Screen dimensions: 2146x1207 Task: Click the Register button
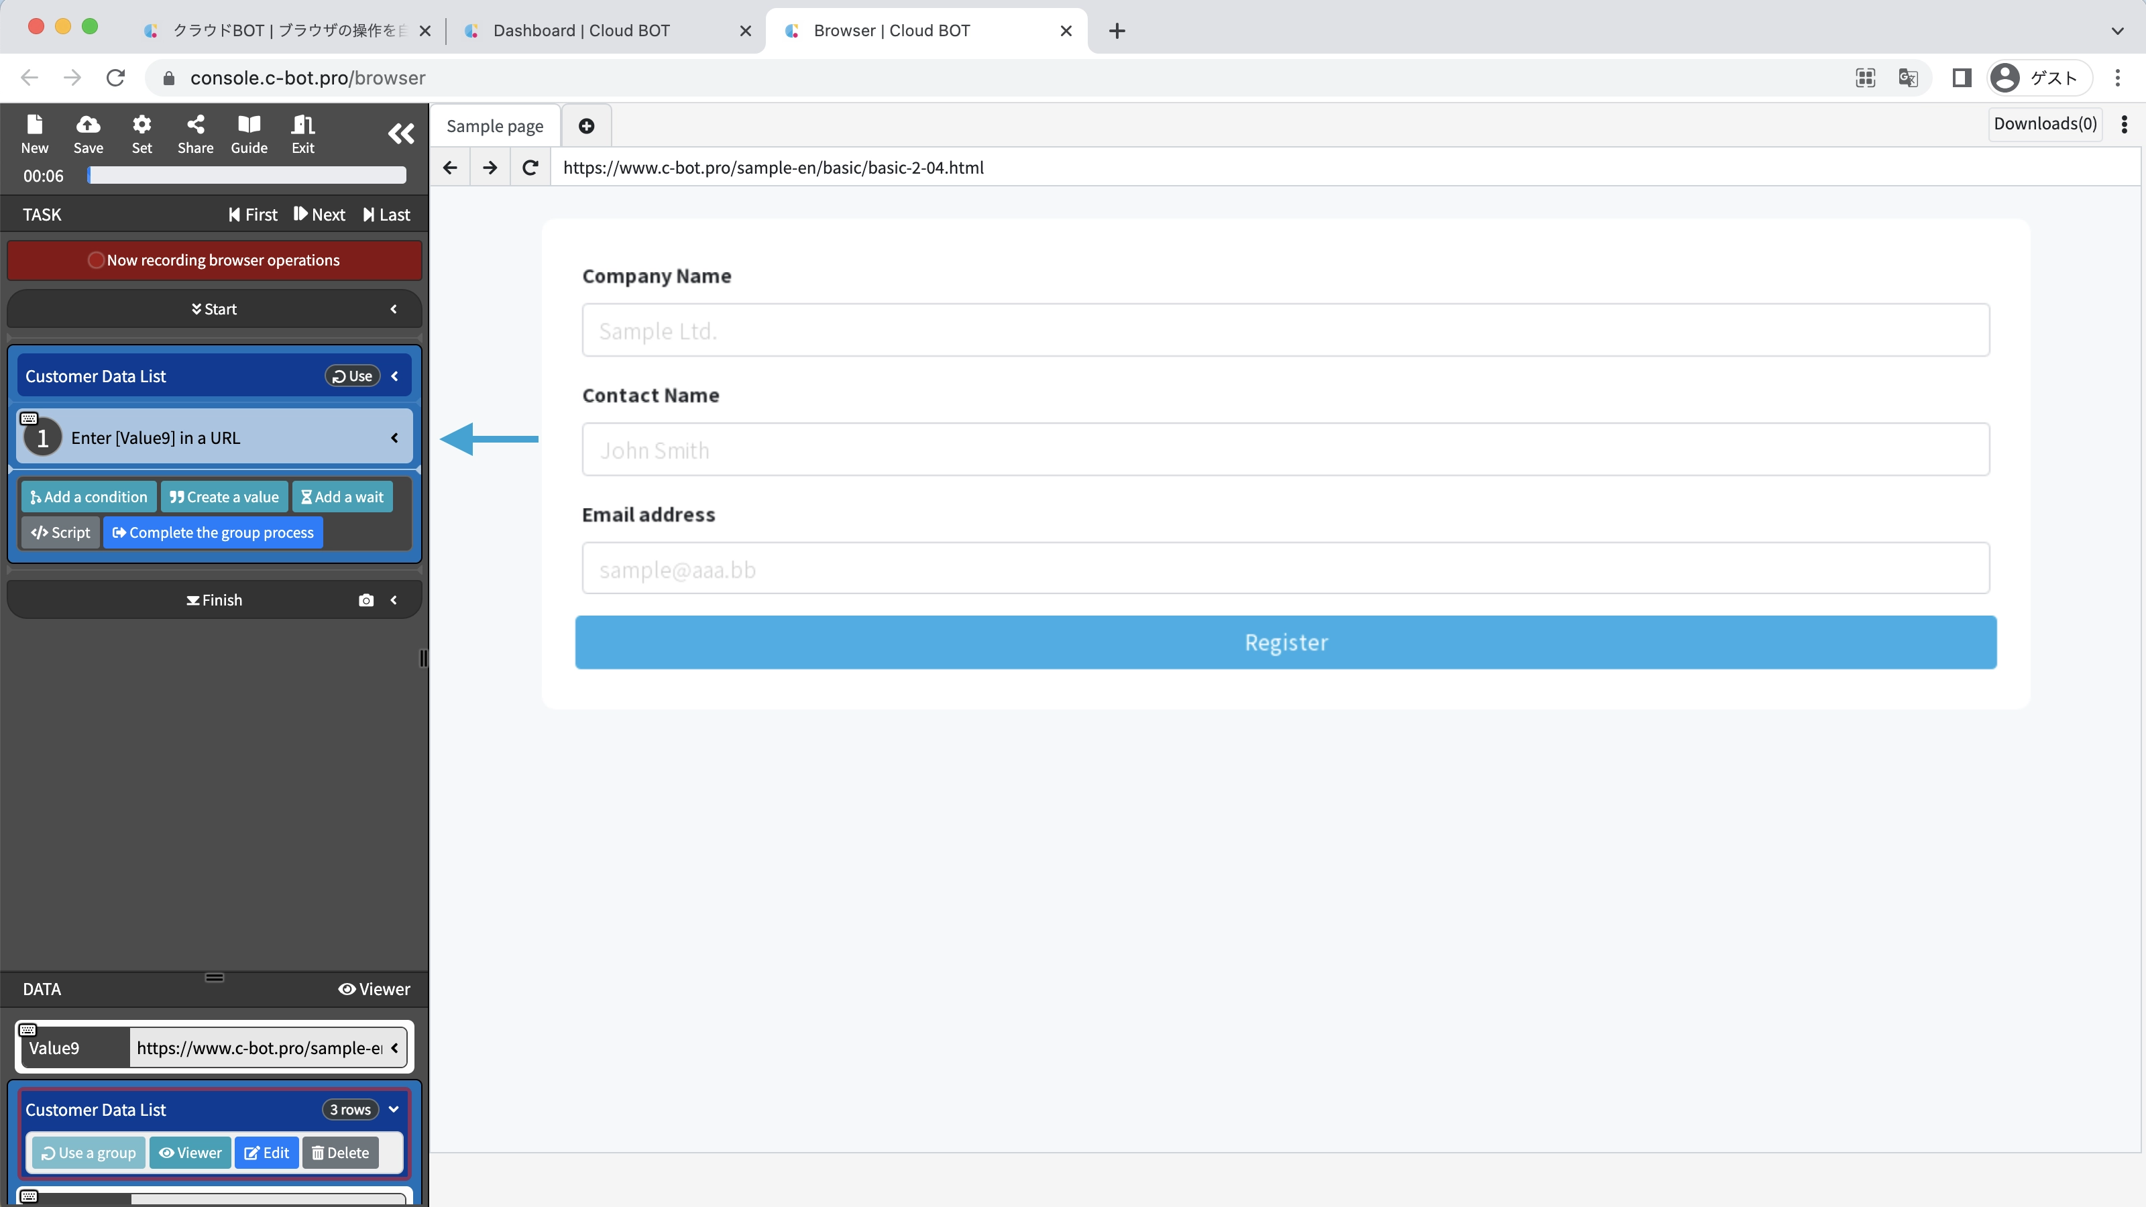tap(1286, 642)
